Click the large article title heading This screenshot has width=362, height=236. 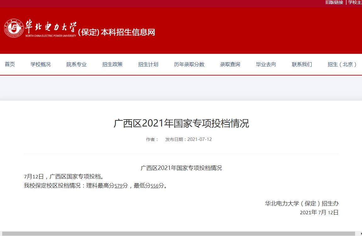coord(181,123)
